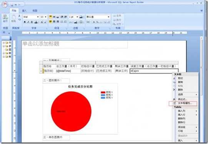208x144 pixels.
Task: Click the numbered list icon
Action: [65, 22]
